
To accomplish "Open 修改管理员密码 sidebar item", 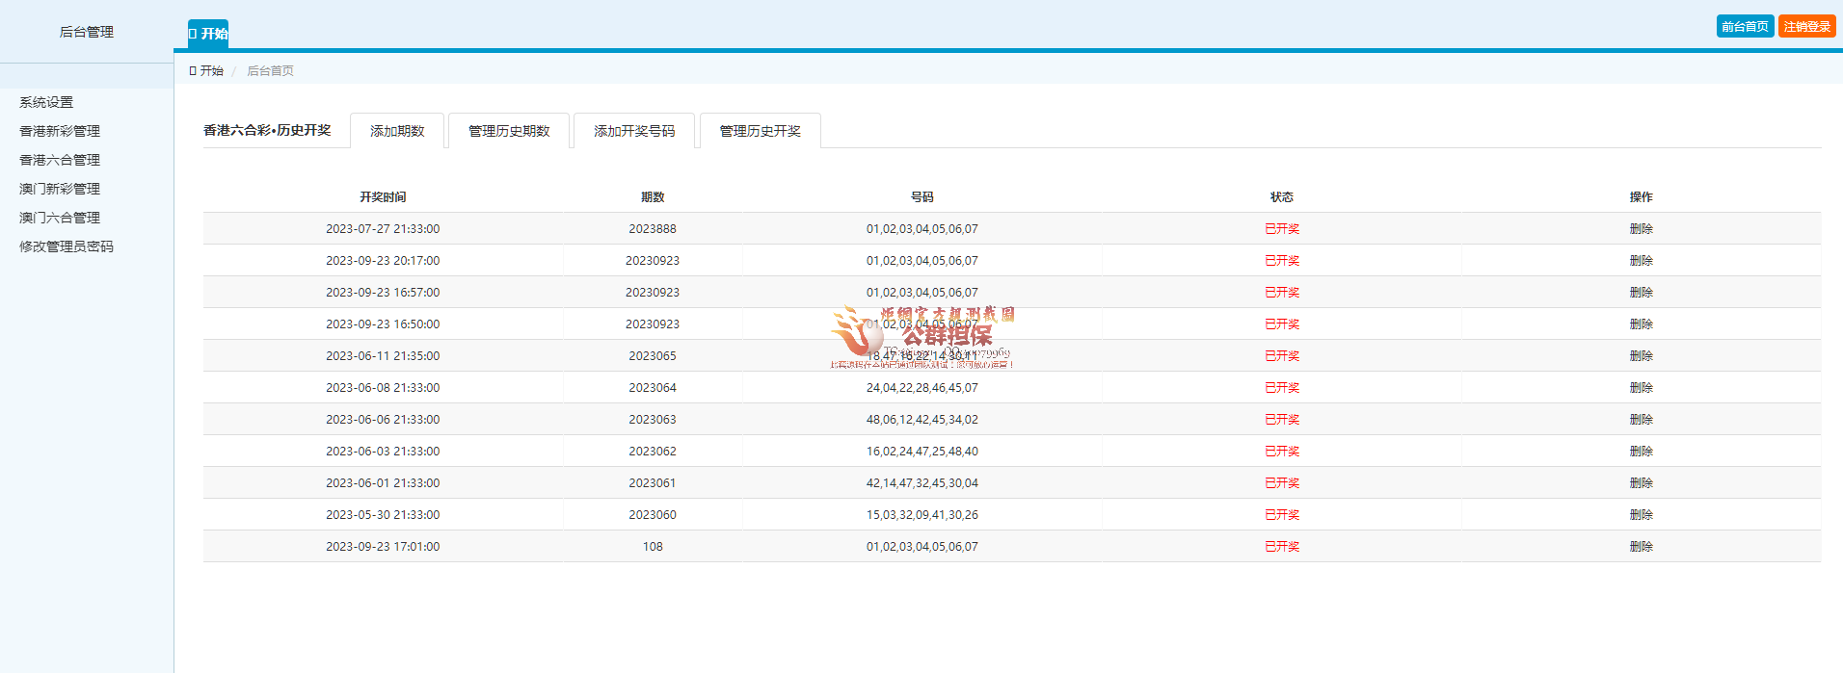I will pyautogui.click(x=67, y=246).
